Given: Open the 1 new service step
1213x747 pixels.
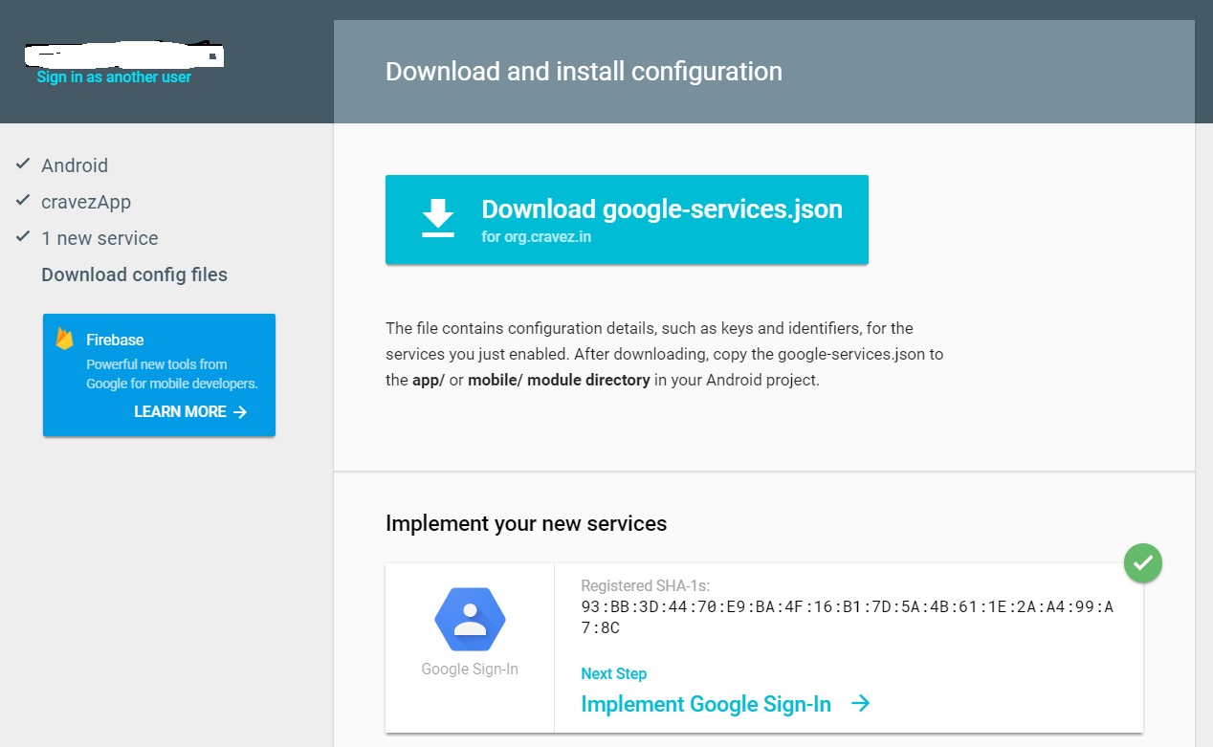Looking at the screenshot, I should (99, 238).
